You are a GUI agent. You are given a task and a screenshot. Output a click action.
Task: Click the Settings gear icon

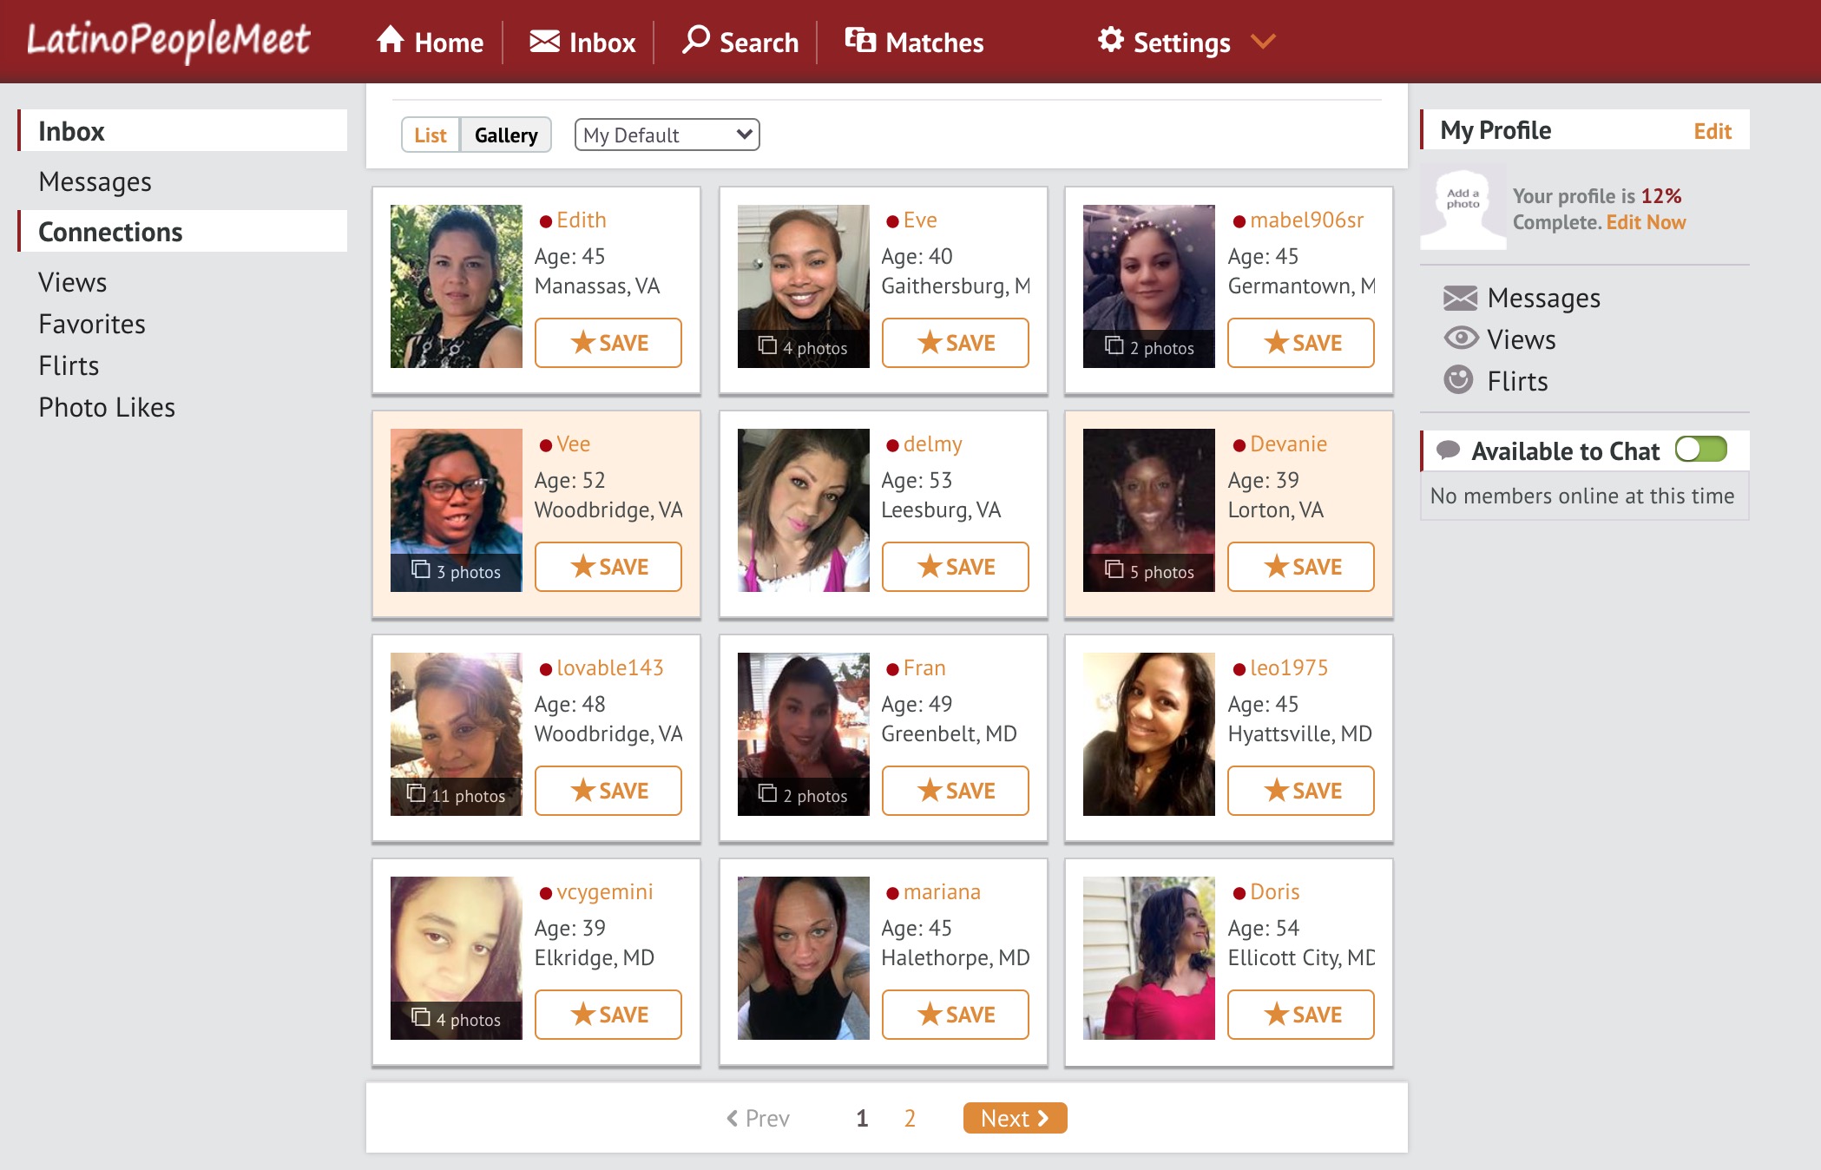pos(1110,40)
